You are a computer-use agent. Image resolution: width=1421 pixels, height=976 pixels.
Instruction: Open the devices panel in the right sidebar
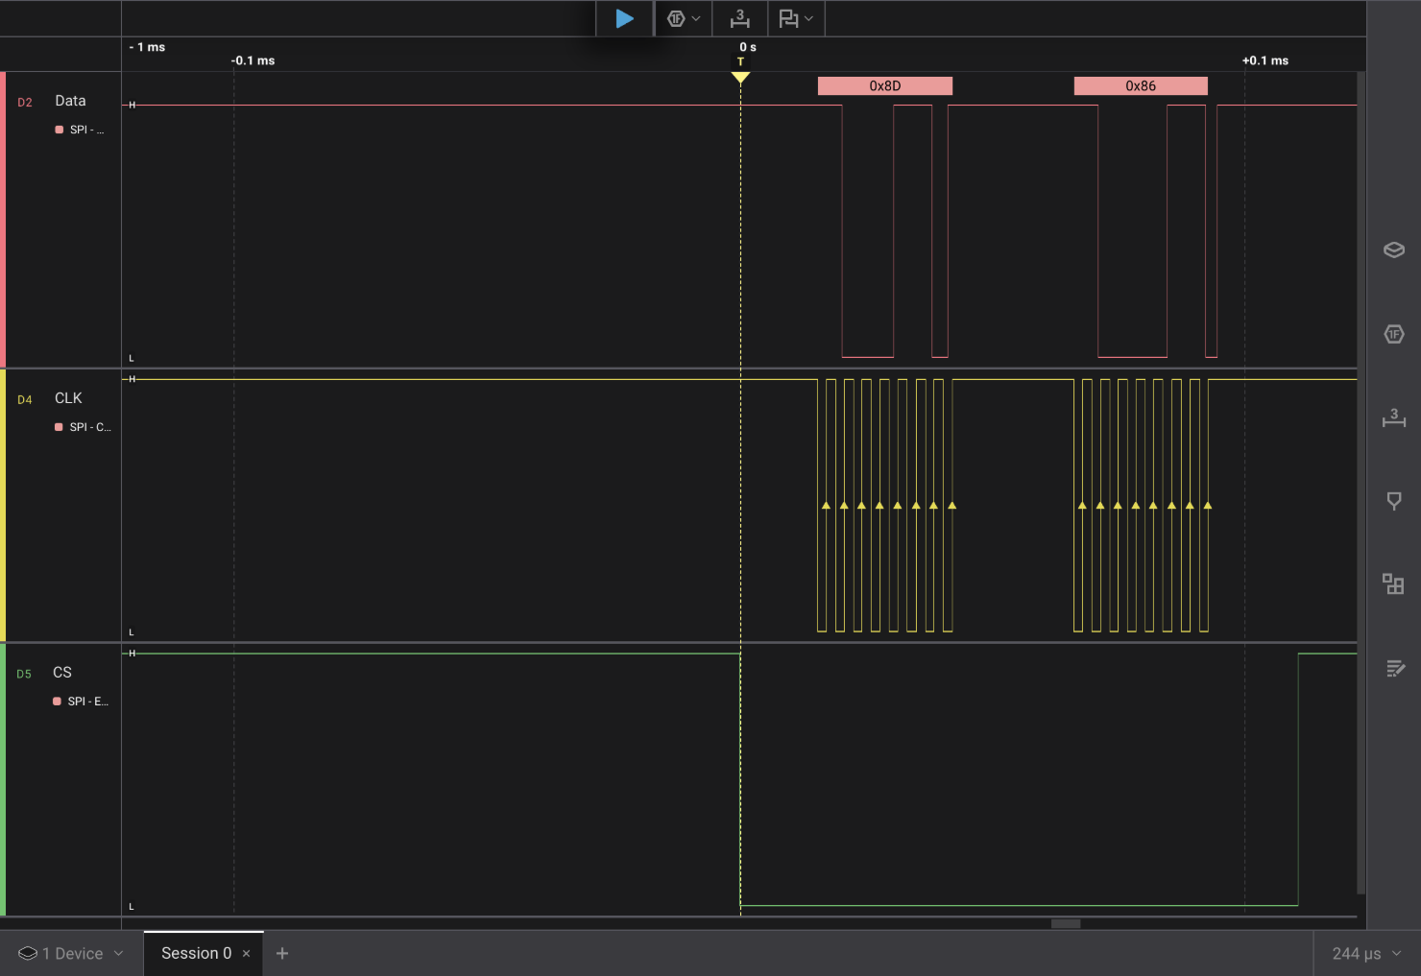pos(1393,250)
